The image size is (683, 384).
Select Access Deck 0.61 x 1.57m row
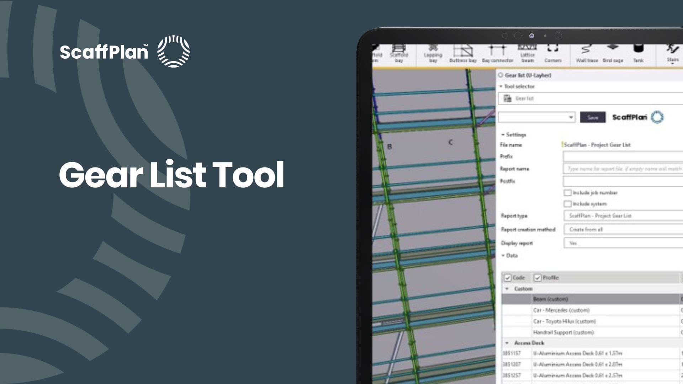coord(592,353)
